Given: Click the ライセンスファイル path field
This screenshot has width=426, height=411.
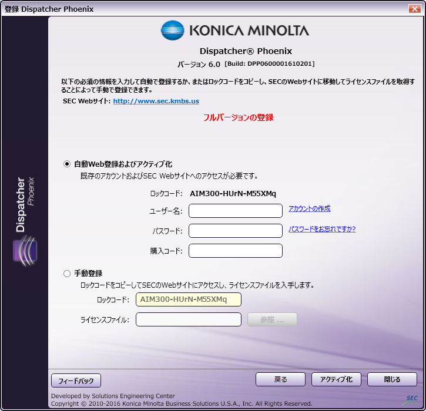Looking at the screenshot, I should [x=189, y=319].
